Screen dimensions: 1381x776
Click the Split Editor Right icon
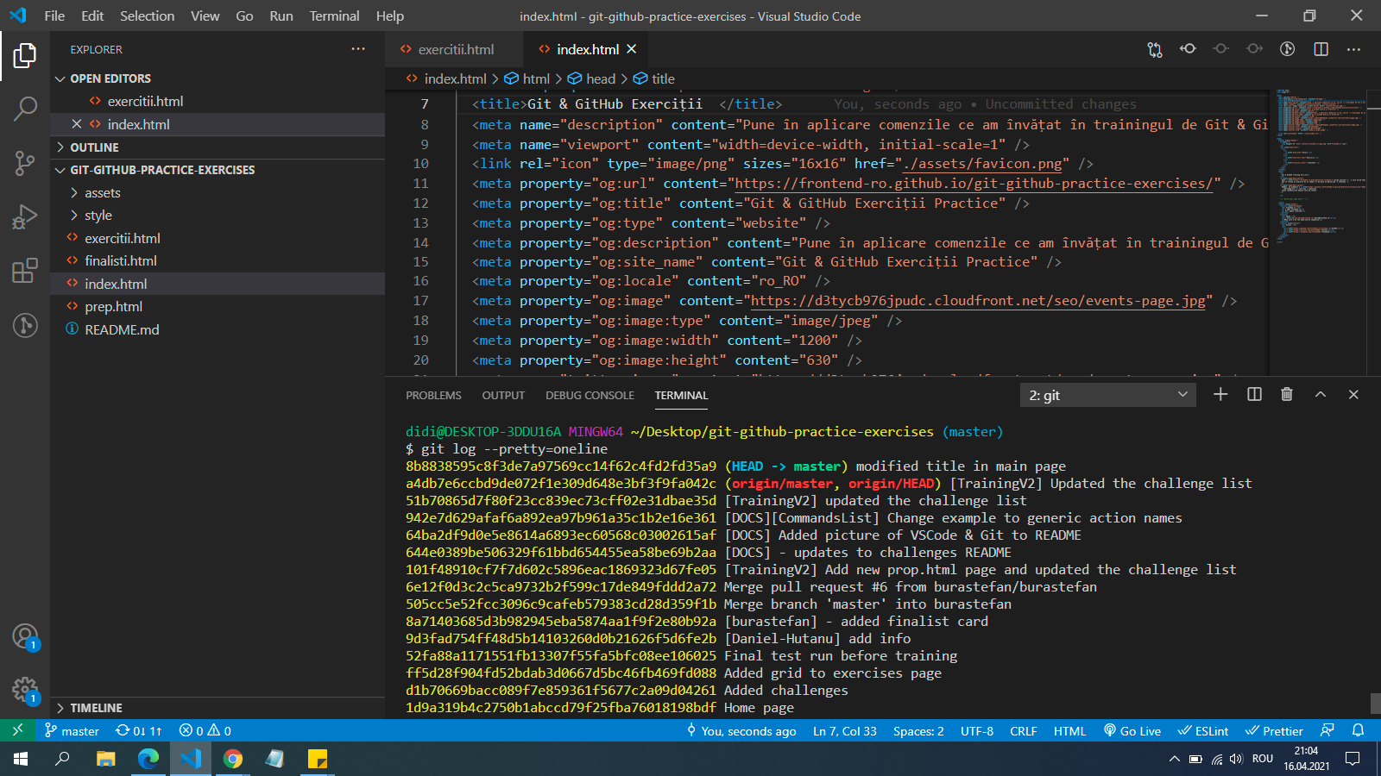click(x=1321, y=49)
